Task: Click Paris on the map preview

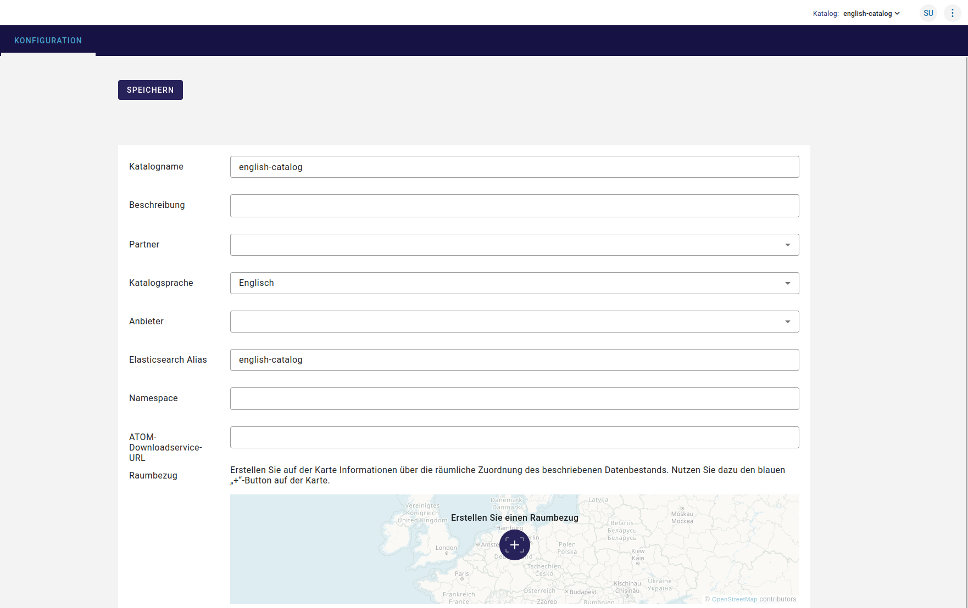Action: 461,574
